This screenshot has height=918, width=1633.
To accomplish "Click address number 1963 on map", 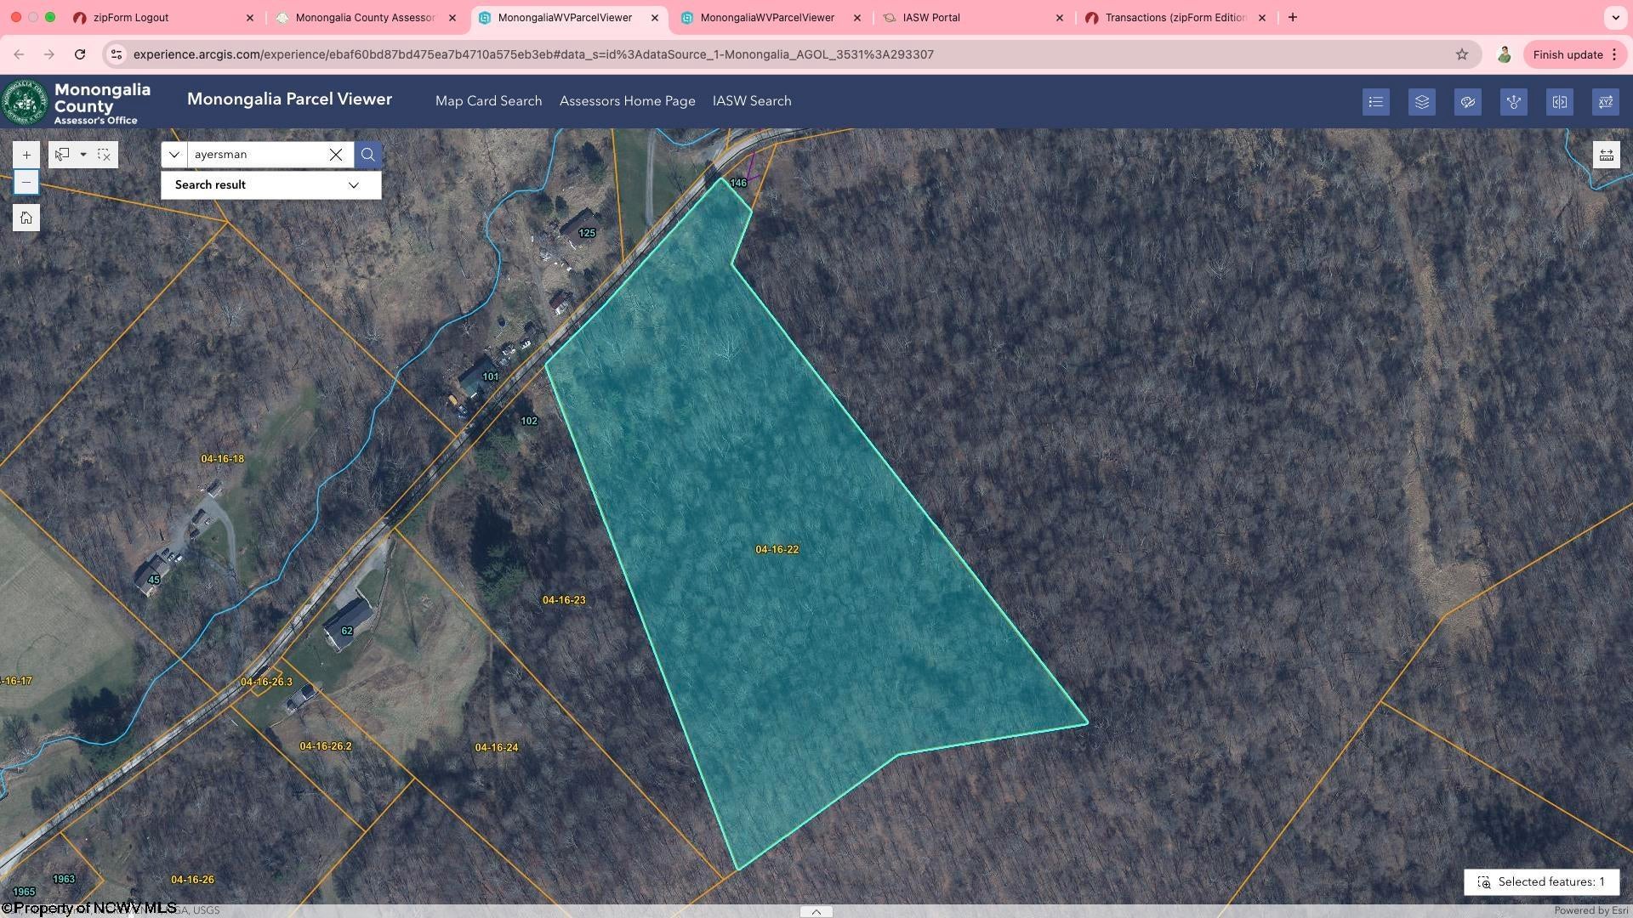I will point(64,879).
